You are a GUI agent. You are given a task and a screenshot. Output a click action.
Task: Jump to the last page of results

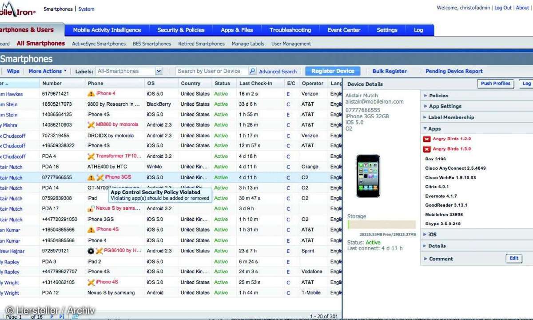coord(61,316)
